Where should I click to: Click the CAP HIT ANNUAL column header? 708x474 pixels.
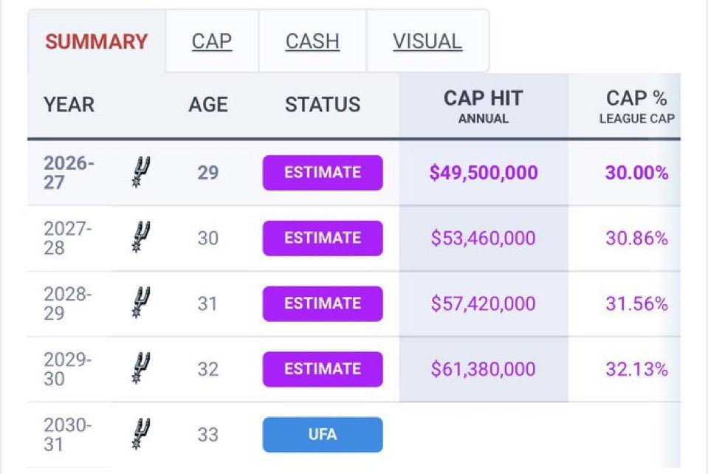[x=483, y=106]
